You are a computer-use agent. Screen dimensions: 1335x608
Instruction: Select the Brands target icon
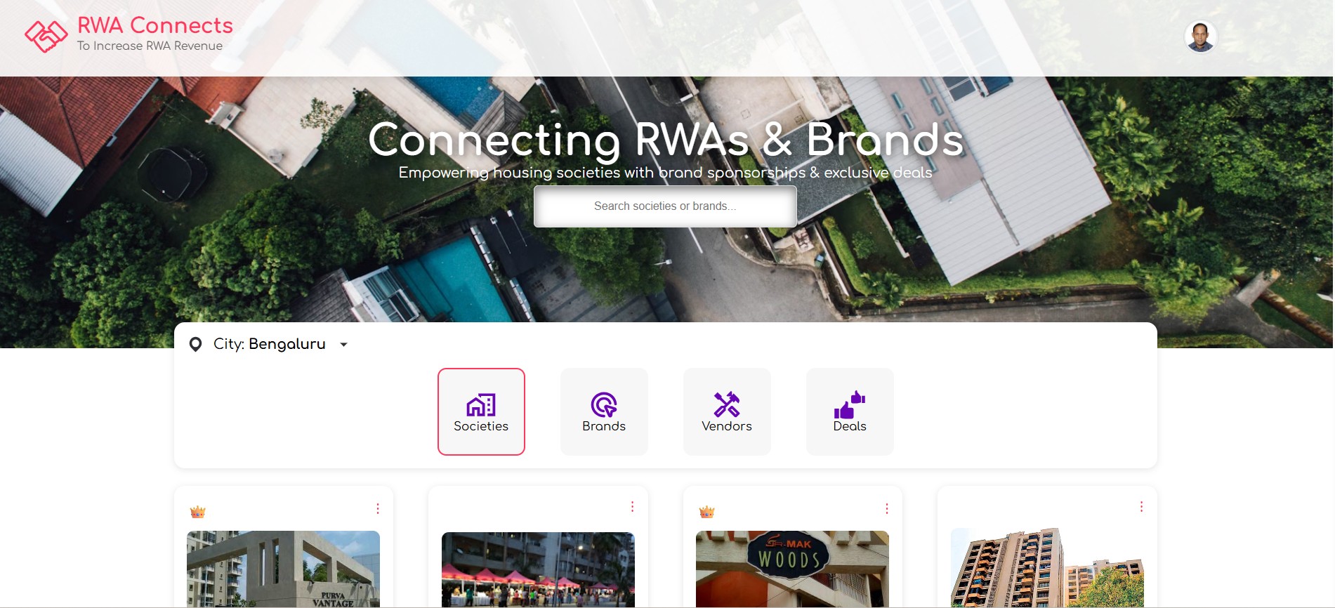(604, 404)
